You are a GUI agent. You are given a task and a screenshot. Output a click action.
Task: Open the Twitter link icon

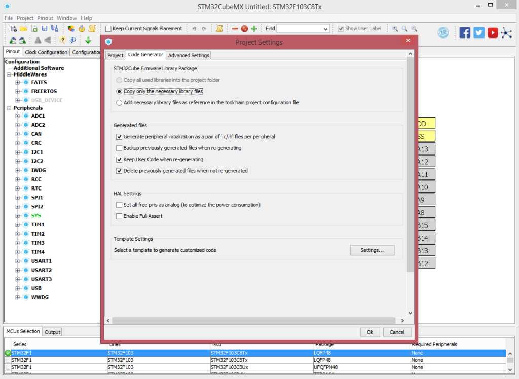coord(478,33)
